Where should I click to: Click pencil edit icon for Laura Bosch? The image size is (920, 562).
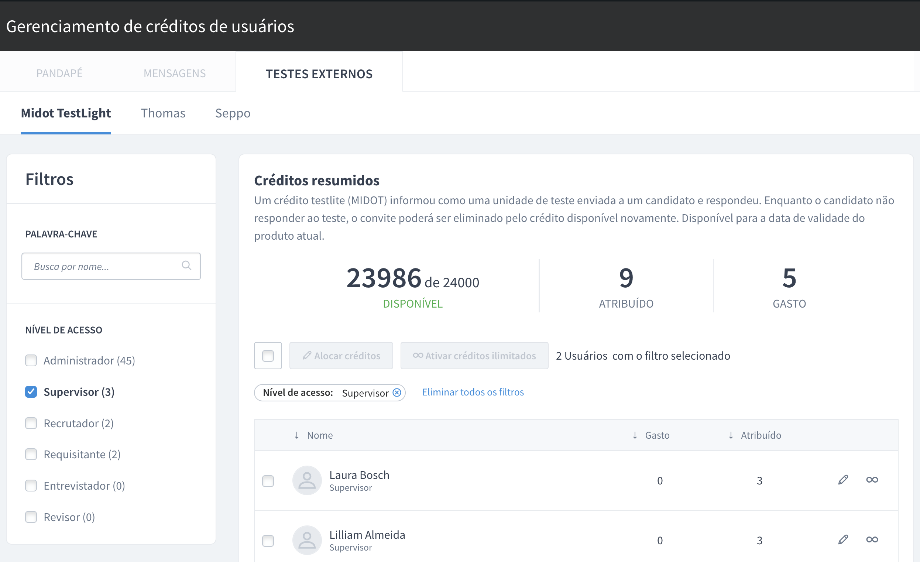[x=843, y=480]
